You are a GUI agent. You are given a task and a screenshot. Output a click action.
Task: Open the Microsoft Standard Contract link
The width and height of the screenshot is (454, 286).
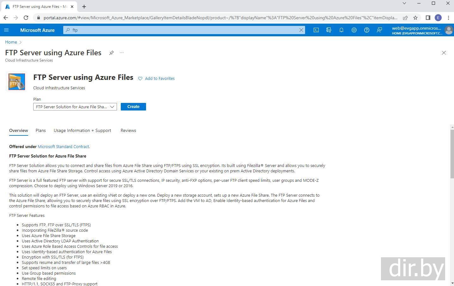(63, 146)
